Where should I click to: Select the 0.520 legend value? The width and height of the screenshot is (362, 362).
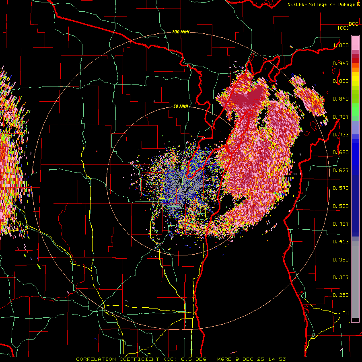tap(341, 206)
